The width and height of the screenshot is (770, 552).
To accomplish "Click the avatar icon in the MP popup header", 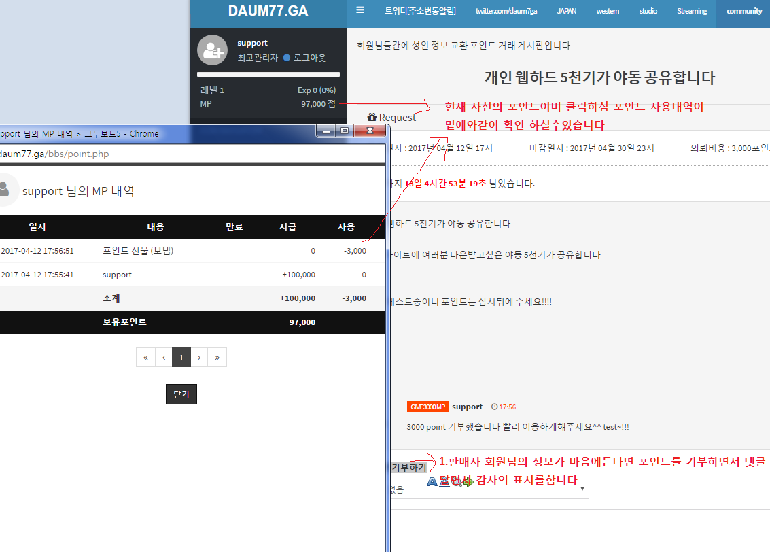I will (5, 190).
